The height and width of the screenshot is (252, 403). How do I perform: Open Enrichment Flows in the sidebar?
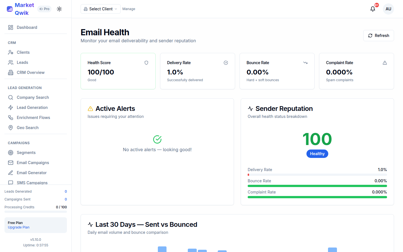tap(34, 117)
